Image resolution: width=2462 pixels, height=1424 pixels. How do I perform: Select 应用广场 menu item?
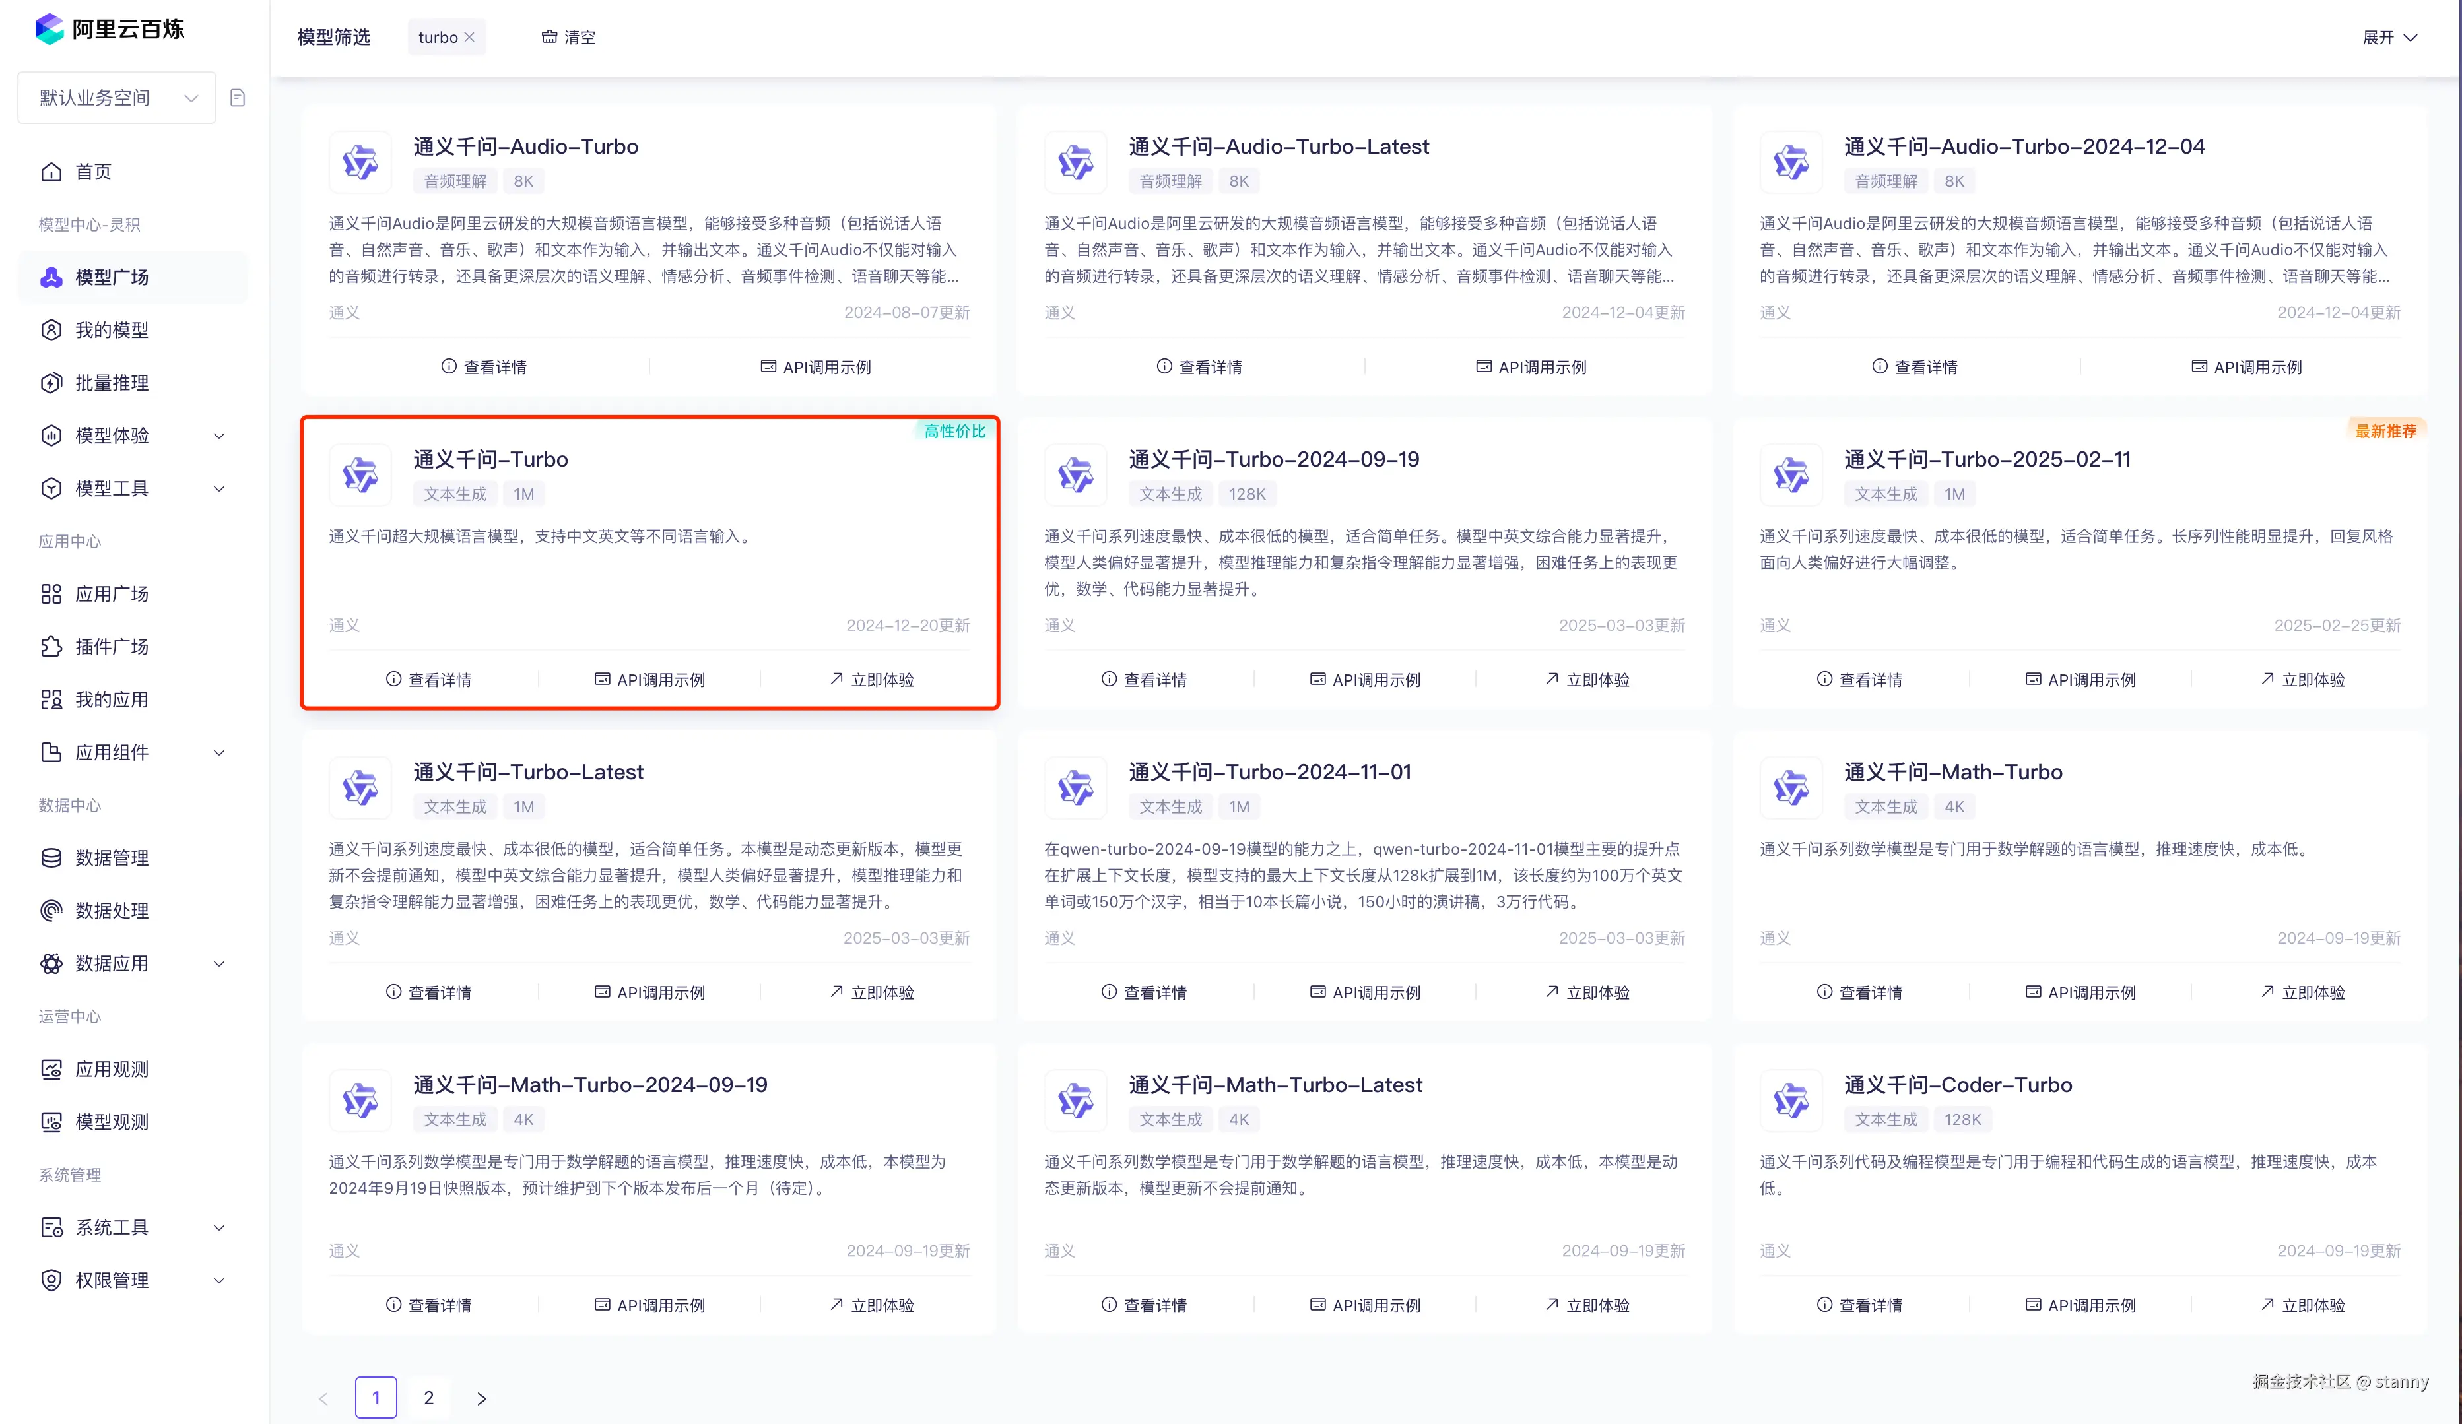(112, 594)
